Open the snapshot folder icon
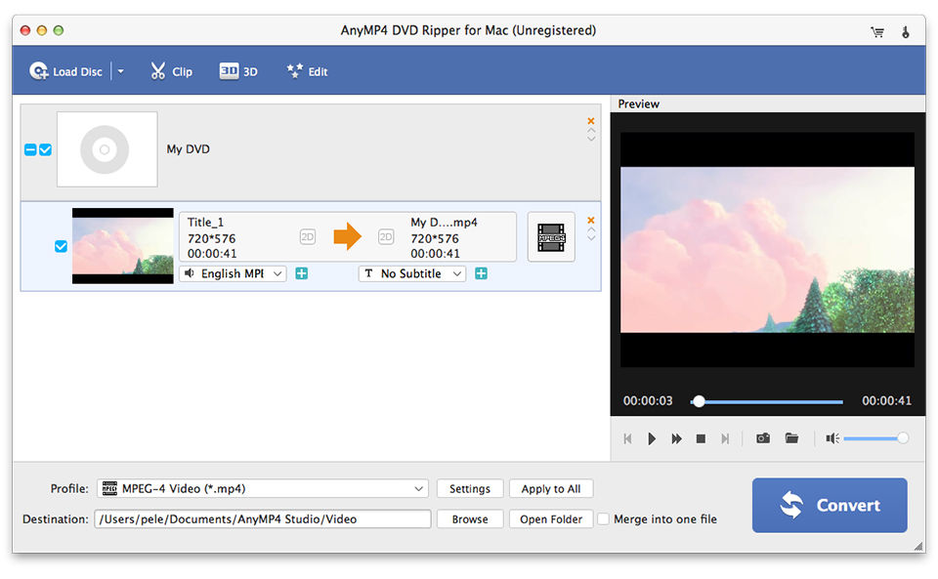 792,438
